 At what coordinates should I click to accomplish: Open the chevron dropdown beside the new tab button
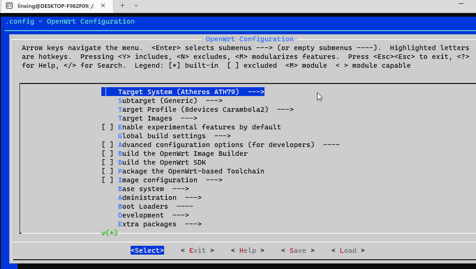click(x=136, y=6)
